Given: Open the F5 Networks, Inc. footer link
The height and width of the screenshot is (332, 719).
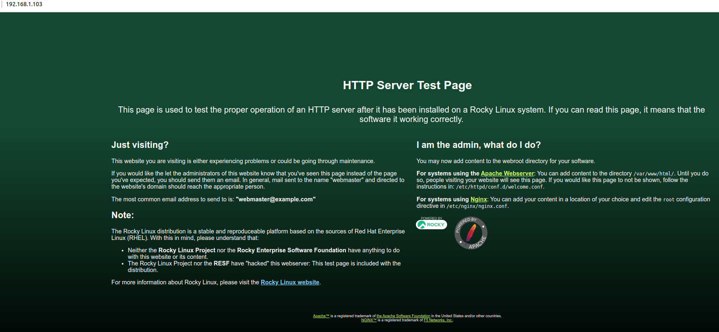Looking at the screenshot, I should (438, 320).
